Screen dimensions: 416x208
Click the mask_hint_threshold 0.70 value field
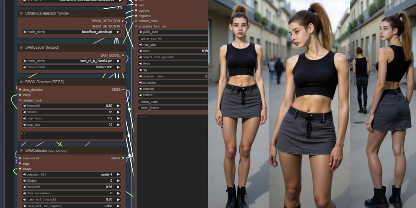(x=72, y=200)
